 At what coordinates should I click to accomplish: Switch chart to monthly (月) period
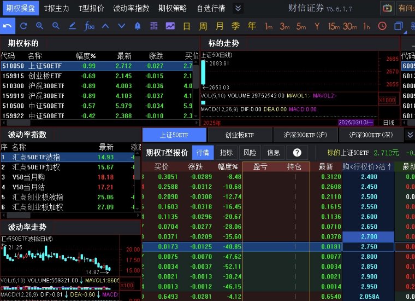[x=220, y=26]
